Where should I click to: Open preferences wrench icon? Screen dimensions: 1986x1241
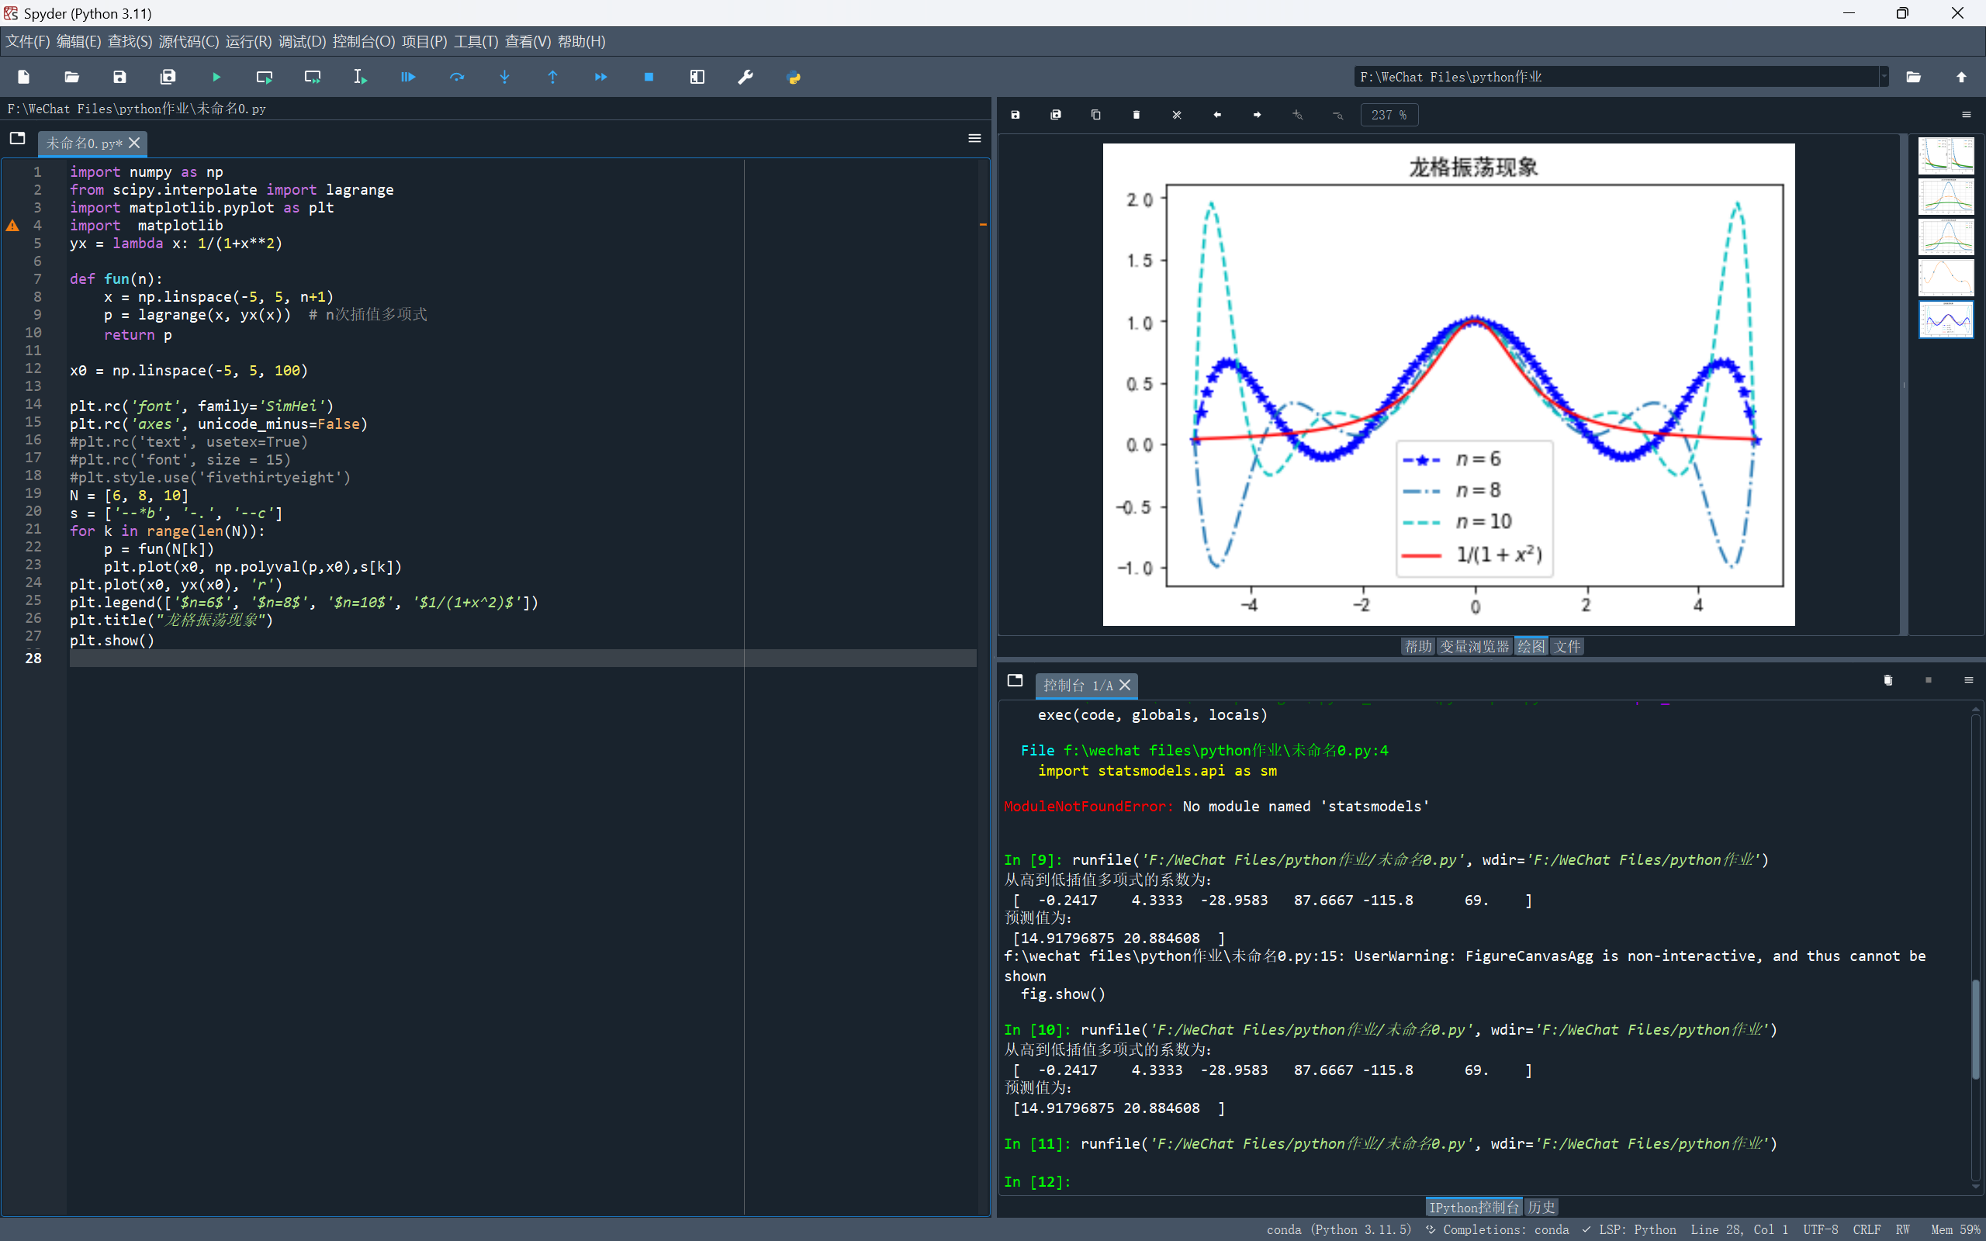coord(746,76)
